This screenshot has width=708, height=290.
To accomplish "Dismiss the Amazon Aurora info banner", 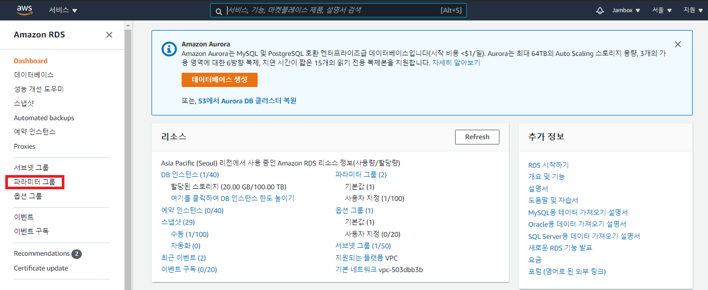I will (x=678, y=44).
